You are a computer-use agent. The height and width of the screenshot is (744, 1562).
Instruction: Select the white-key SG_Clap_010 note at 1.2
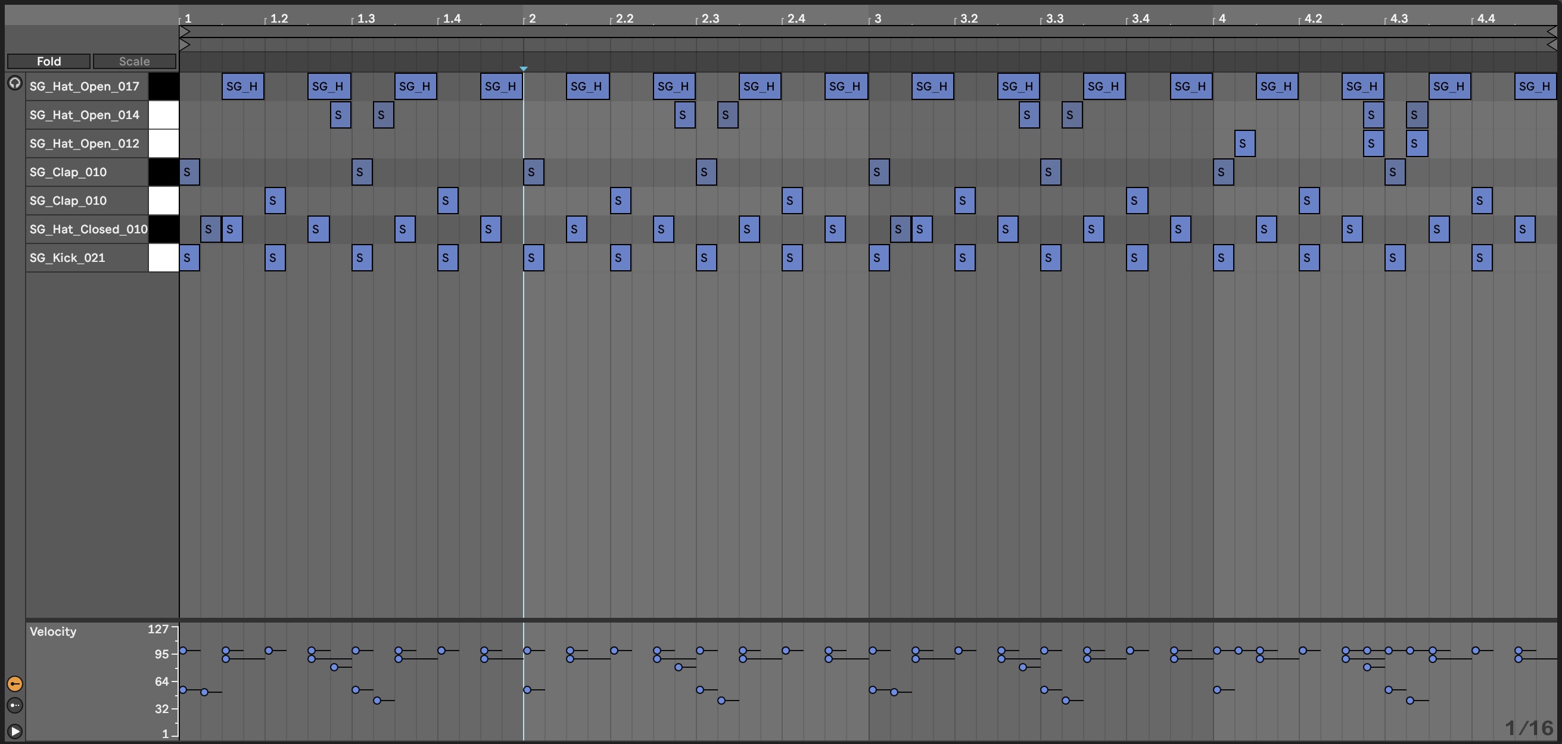[x=275, y=201]
